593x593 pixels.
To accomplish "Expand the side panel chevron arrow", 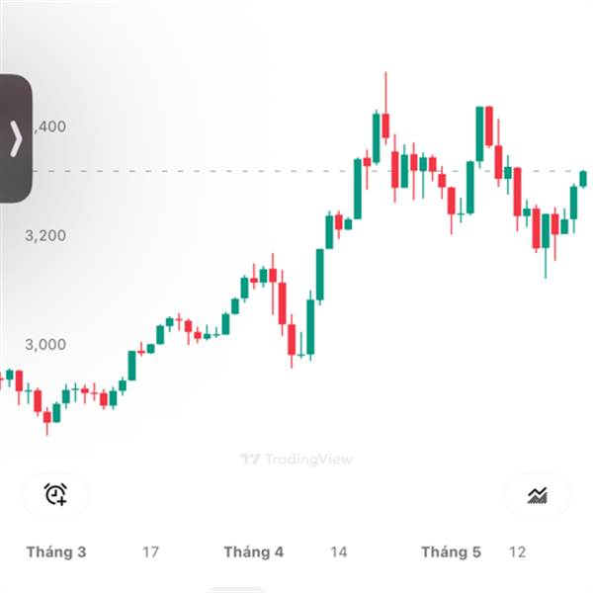I will pos(16,138).
